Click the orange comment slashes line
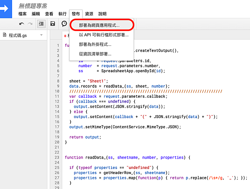Image resolution: width=250 pixels, height=189 pixels. point(146,91)
